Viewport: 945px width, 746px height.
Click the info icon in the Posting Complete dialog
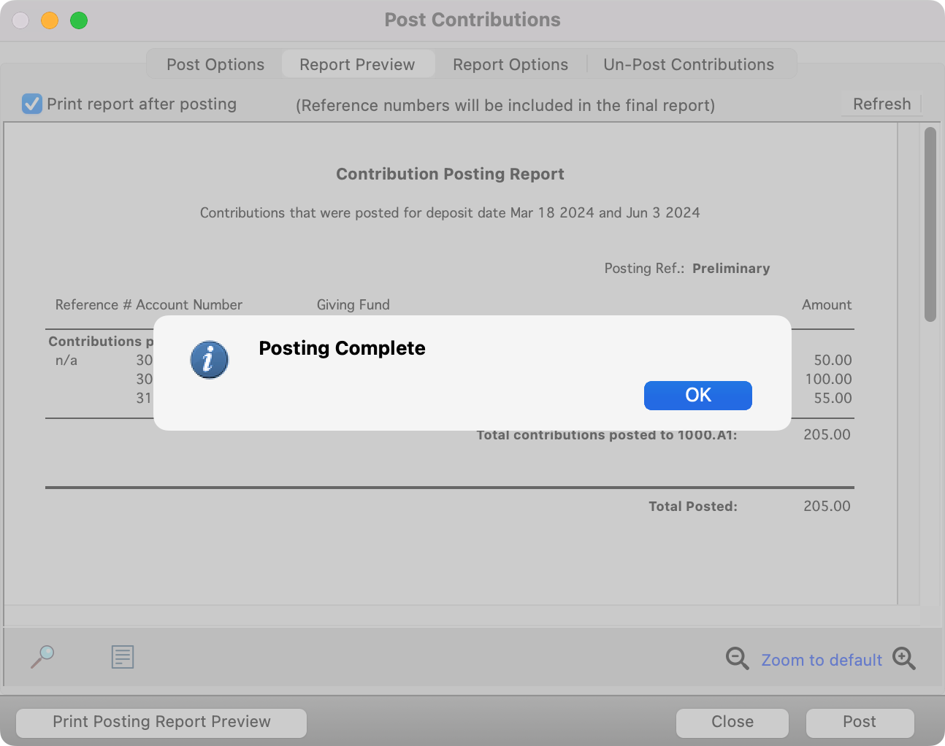[x=210, y=360]
